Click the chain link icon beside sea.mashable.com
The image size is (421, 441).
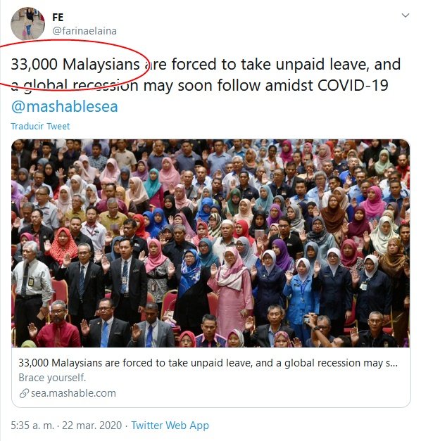coord(24,393)
